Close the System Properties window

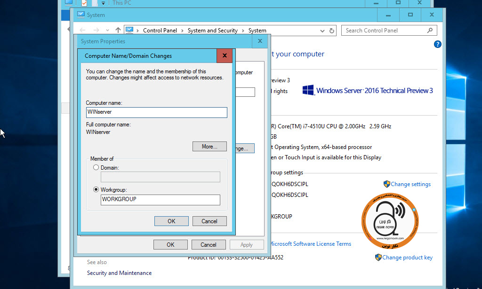click(x=260, y=41)
